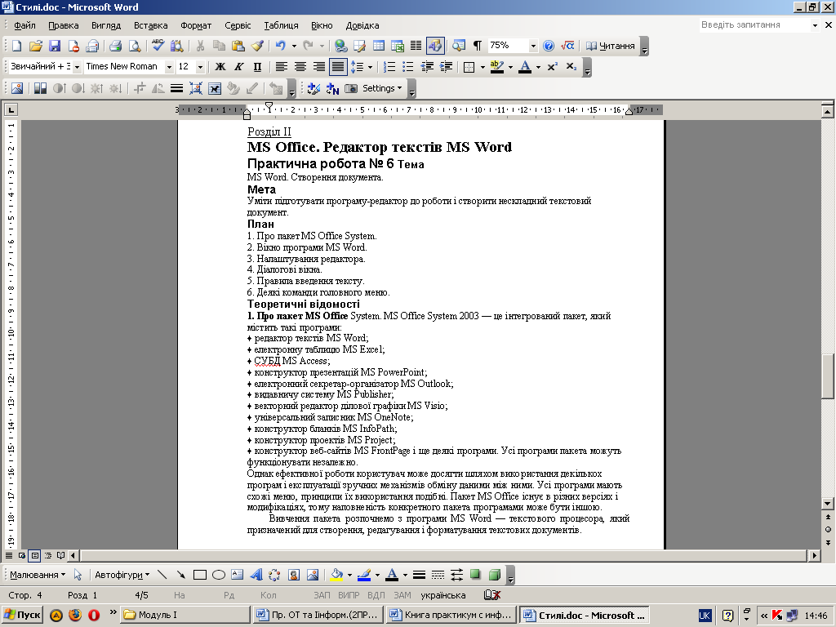This screenshot has height=627, width=836.
Task: Justify the paragraph text
Action: [338, 67]
